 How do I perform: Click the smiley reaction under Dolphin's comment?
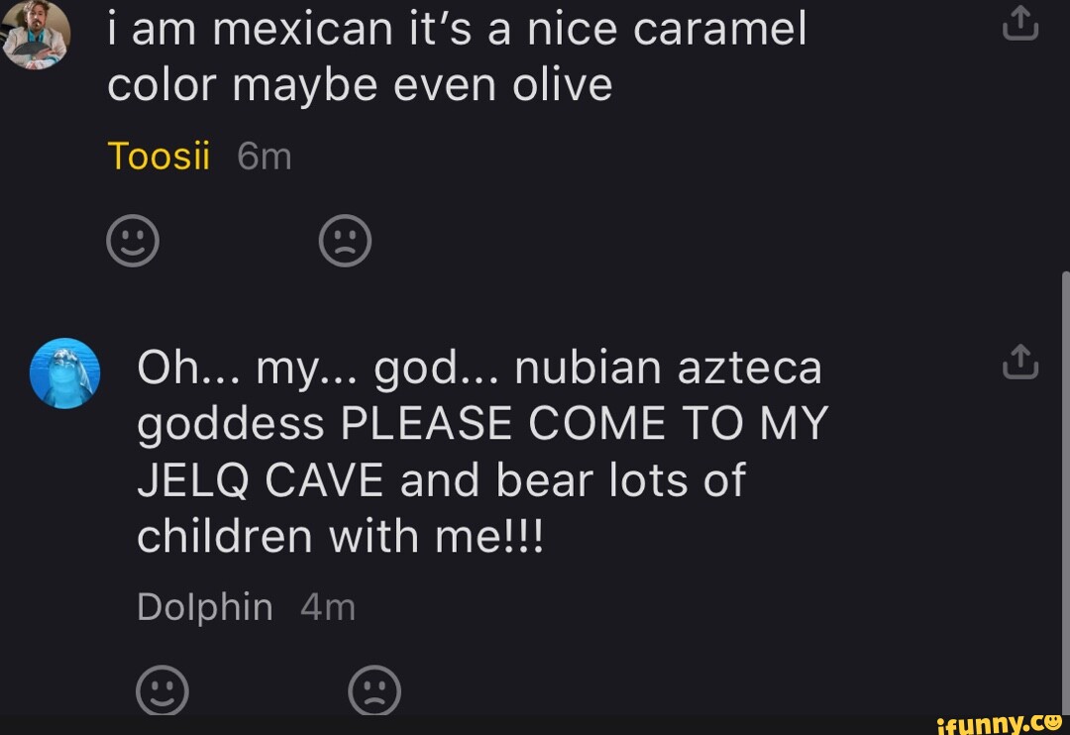pyautogui.click(x=163, y=690)
